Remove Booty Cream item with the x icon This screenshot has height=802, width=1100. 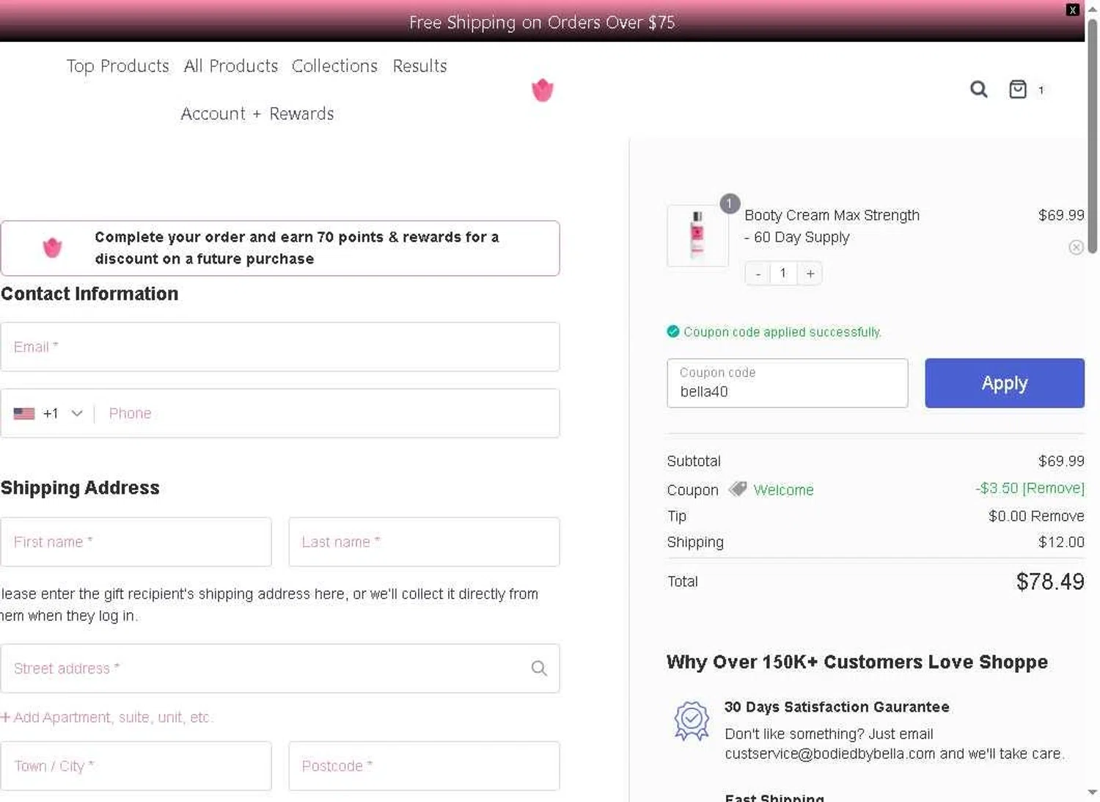click(x=1076, y=247)
